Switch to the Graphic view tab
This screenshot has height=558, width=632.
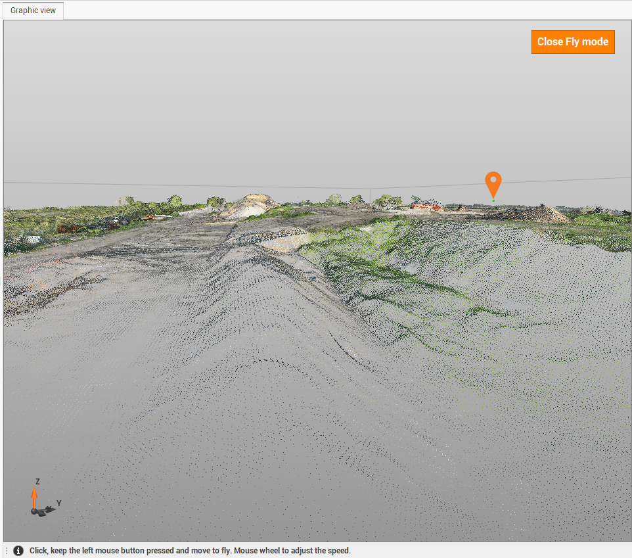[x=32, y=11]
